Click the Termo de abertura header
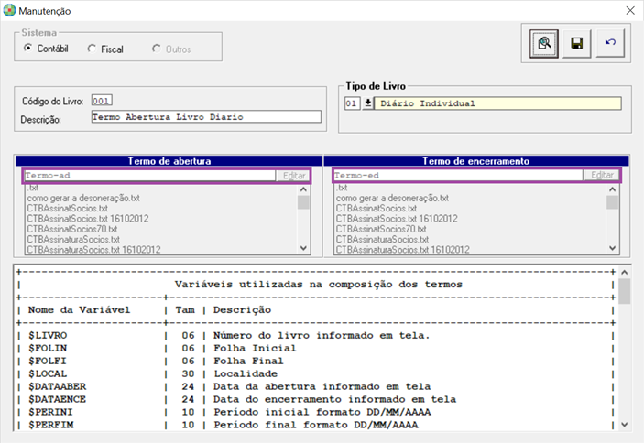The height and width of the screenshot is (443, 644). click(169, 161)
